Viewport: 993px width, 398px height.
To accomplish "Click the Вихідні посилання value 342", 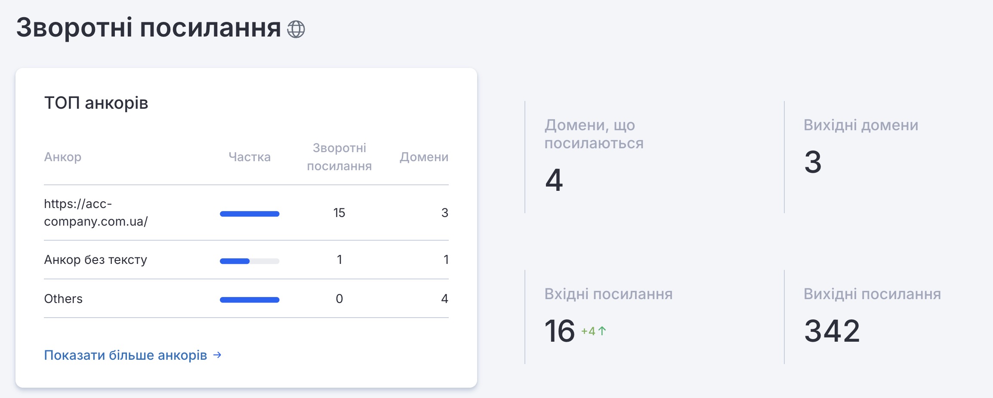I will (x=832, y=331).
